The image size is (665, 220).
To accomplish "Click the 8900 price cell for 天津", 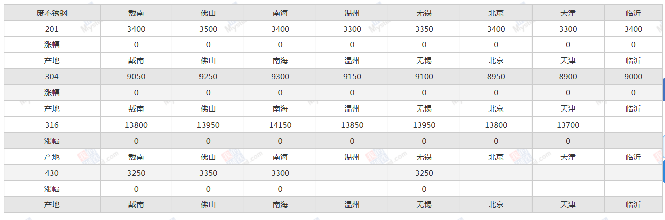I will (568, 77).
